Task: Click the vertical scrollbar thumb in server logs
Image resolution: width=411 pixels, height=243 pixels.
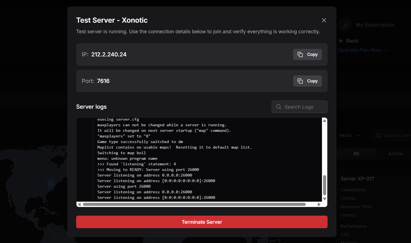Action: tap(324, 185)
